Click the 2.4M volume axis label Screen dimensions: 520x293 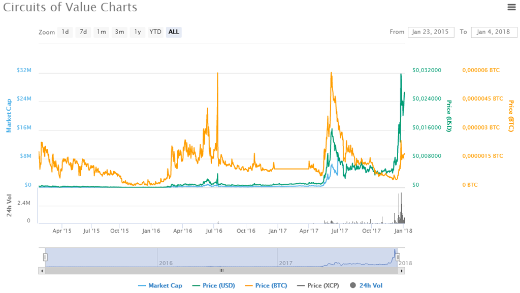24,203
